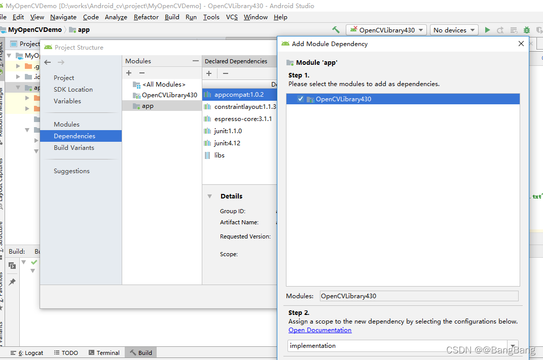This screenshot has width=543, height=360.
Task: Open the Refactor menu
Action: (146, 17)
